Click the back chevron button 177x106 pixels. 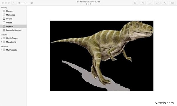coord(14,3)
